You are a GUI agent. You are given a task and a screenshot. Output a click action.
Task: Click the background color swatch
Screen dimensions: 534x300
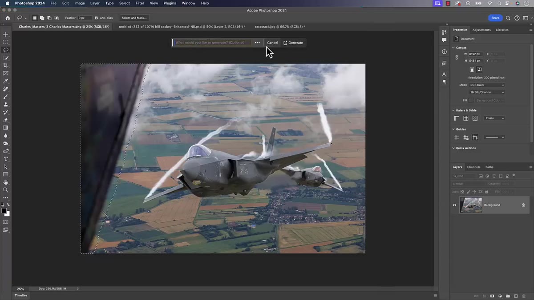pos(7,213)
